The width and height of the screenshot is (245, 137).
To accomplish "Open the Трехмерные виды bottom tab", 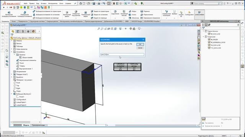I will [38, 125].
